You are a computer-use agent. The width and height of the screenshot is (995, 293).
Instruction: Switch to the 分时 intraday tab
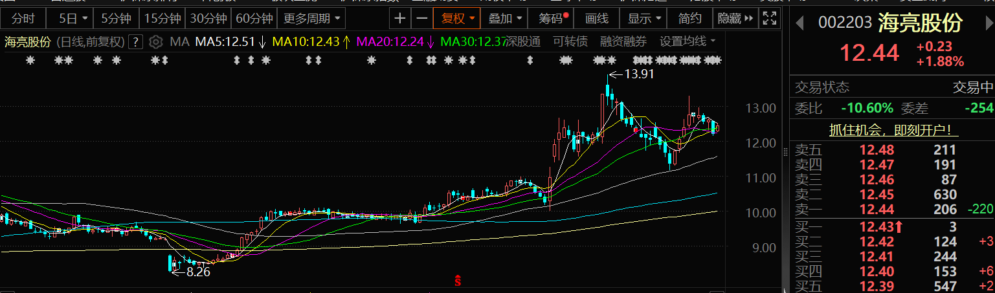pos(23,19)
